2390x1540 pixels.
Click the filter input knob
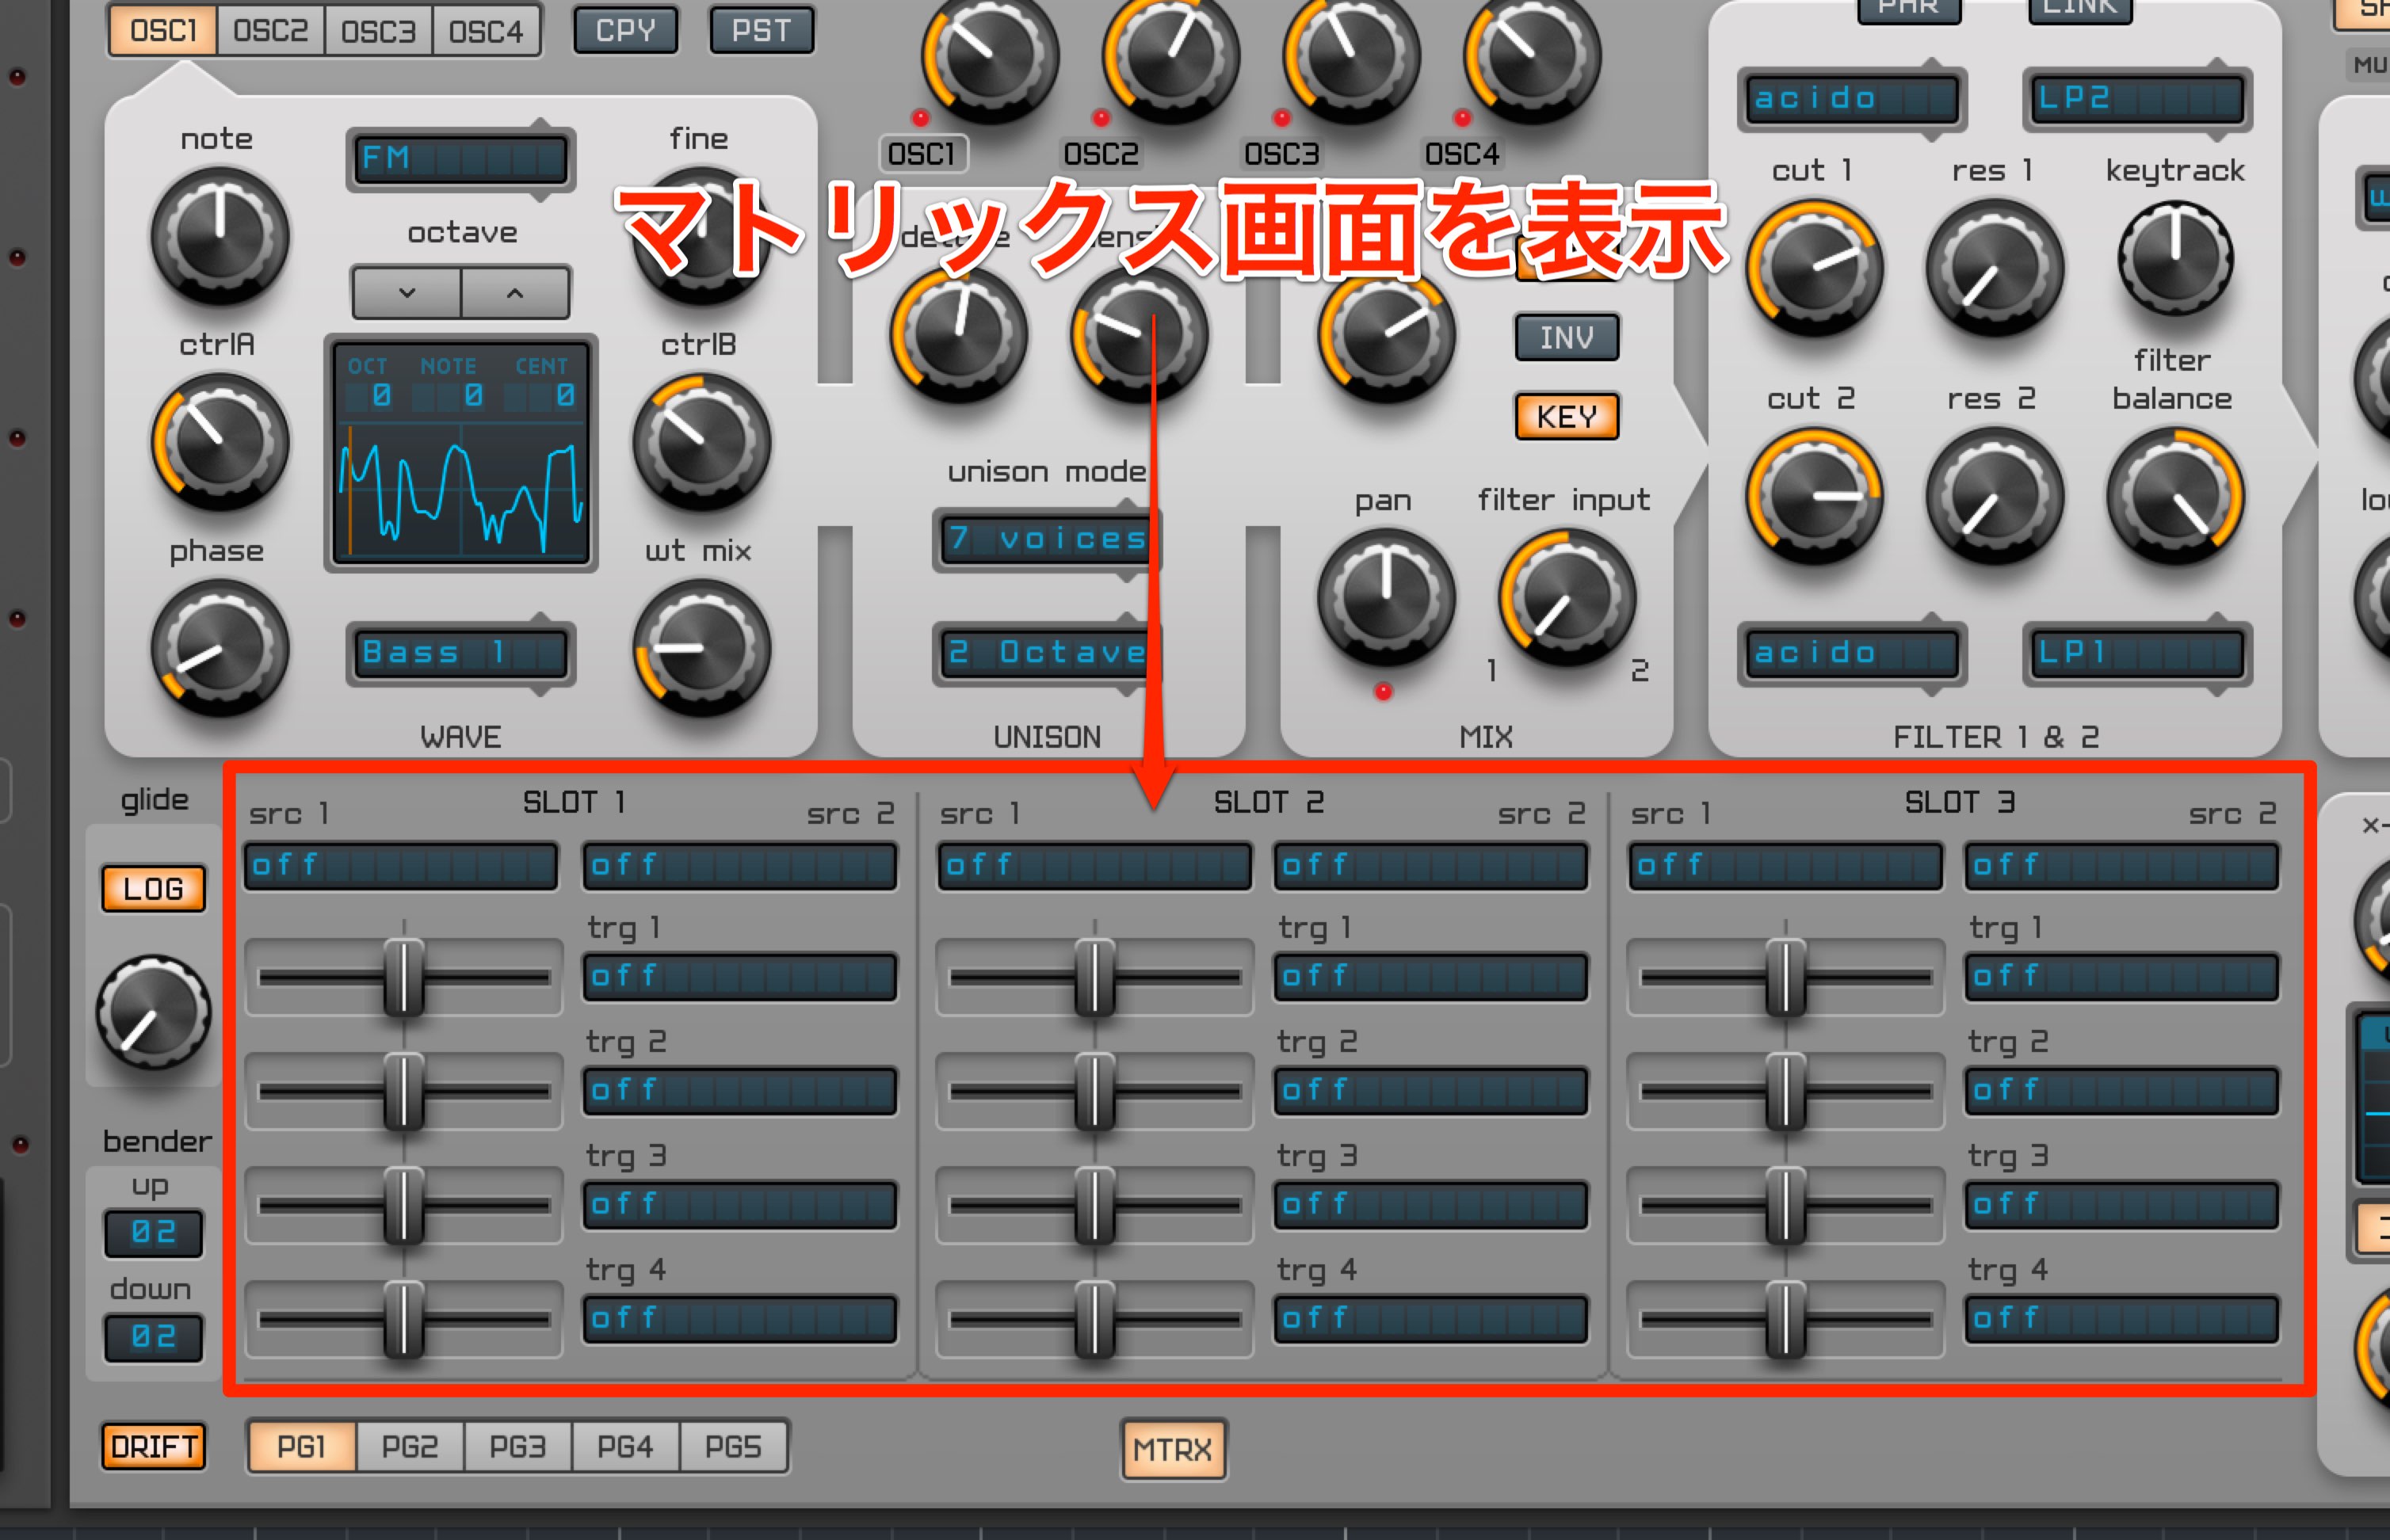click(1567, 598)
